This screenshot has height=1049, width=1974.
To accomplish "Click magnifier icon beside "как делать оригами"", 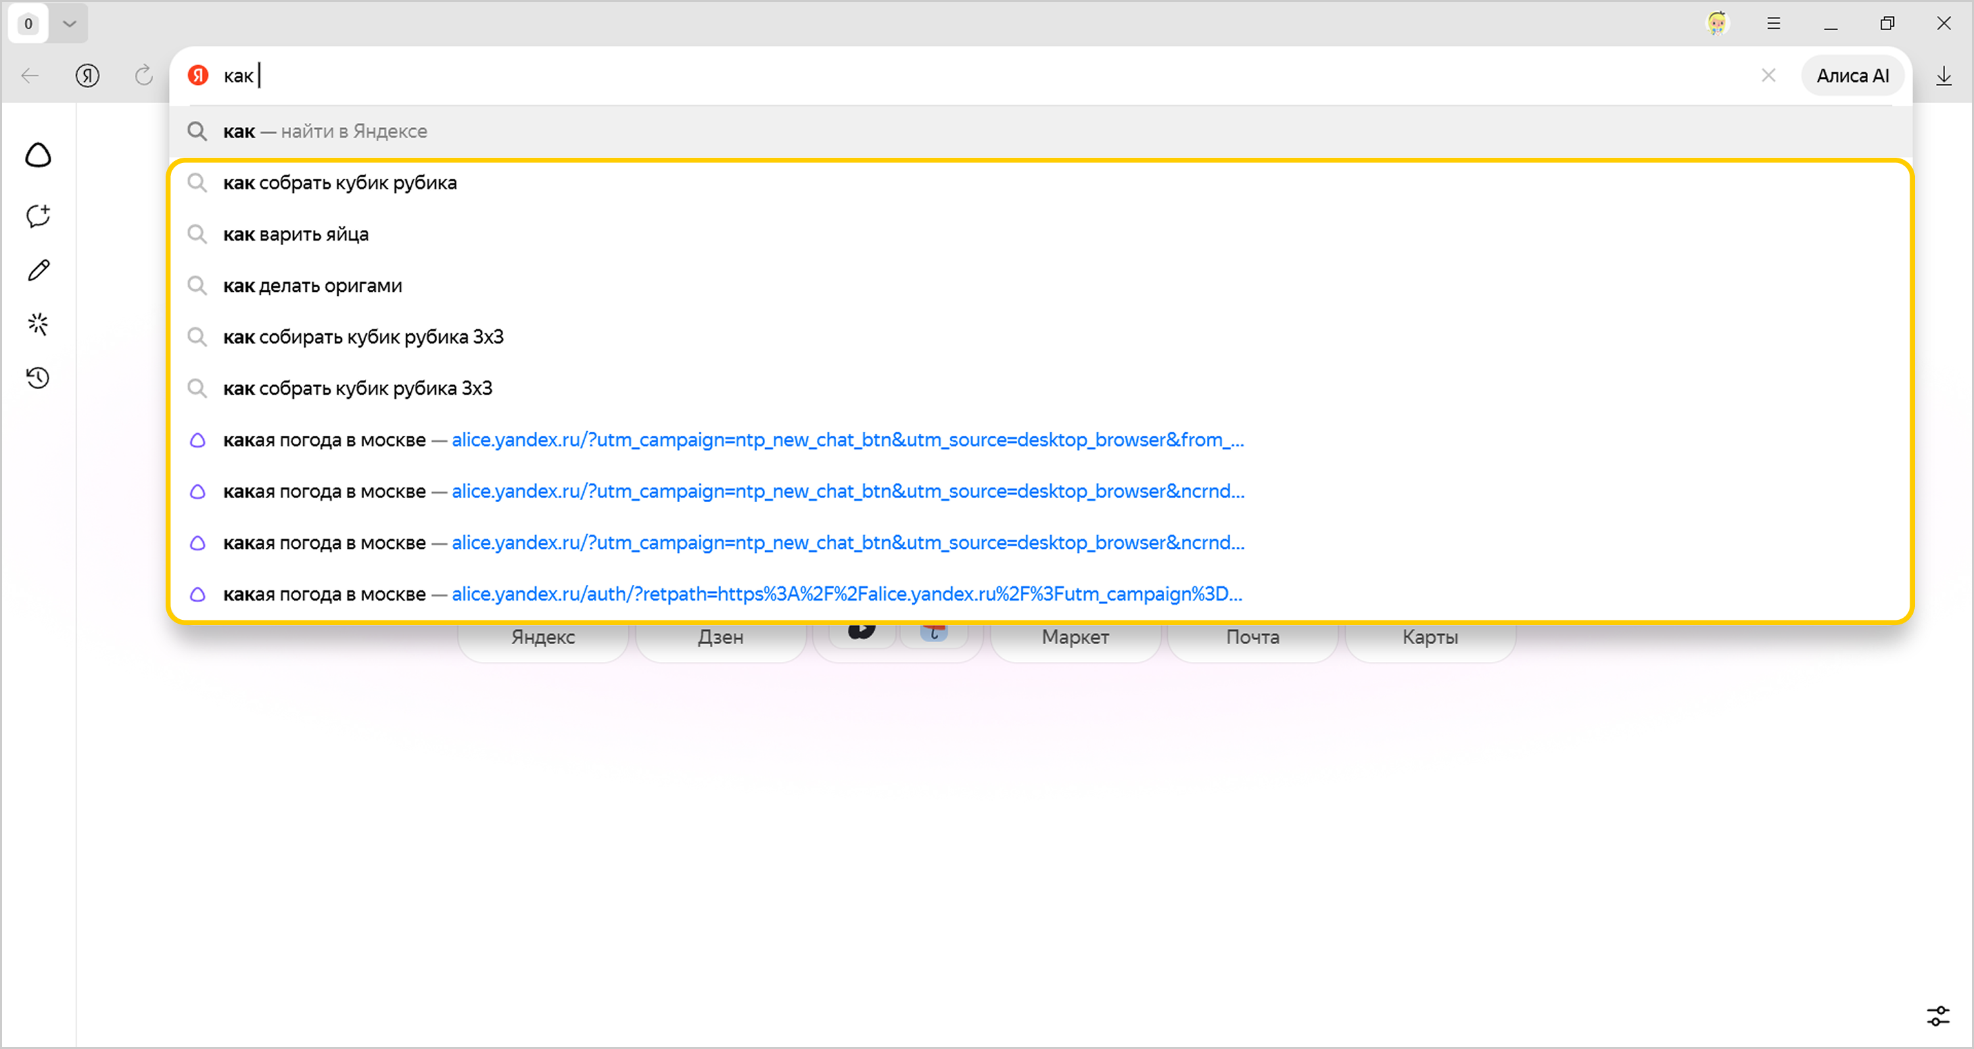I will click(x=198, y=286).
